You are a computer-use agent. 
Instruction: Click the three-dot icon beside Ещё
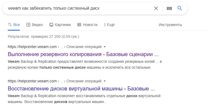[x=104, y=25]
